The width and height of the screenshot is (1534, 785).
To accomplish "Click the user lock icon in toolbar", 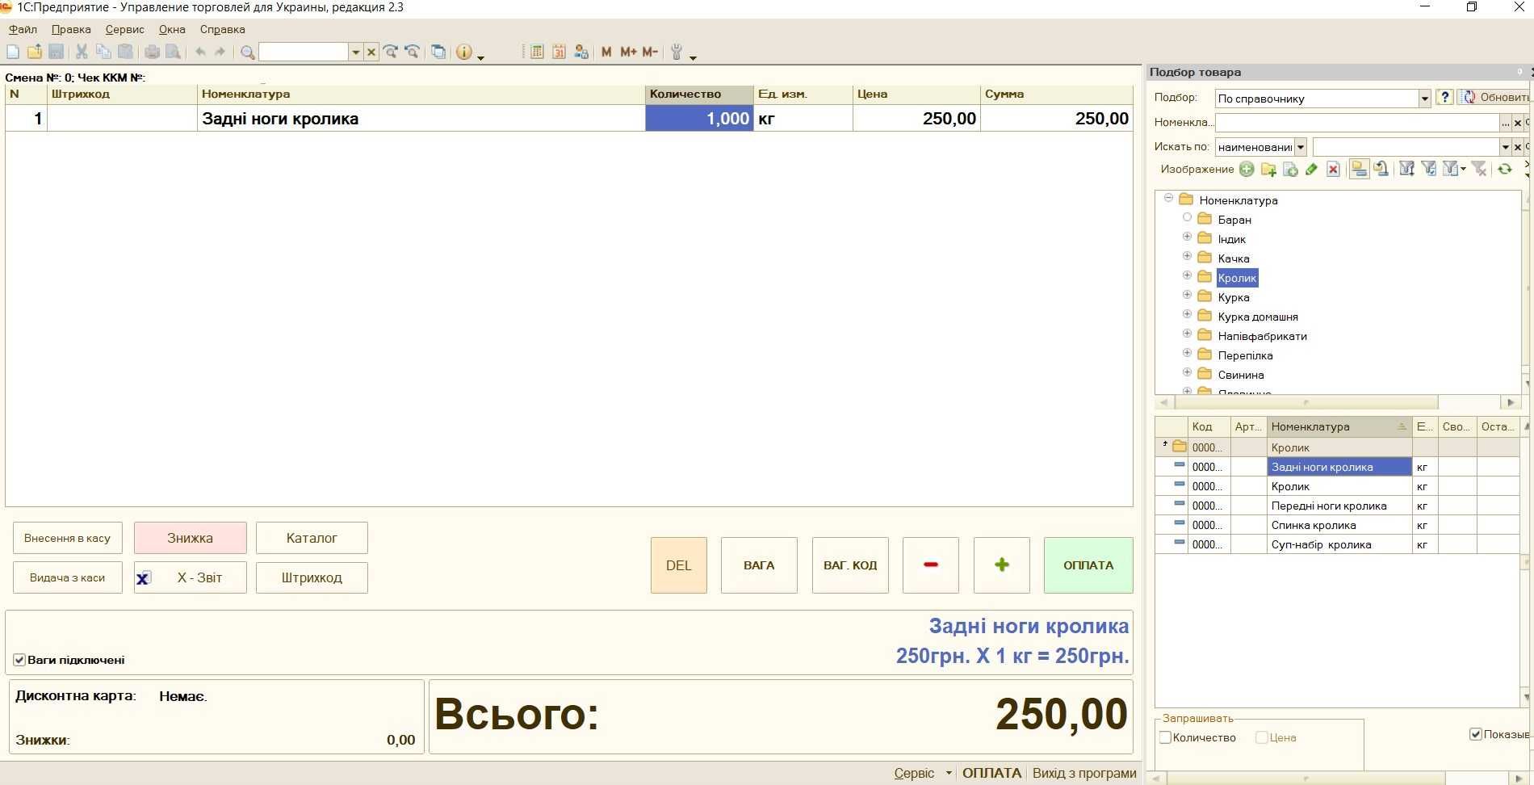I will [x=581, y=52].
